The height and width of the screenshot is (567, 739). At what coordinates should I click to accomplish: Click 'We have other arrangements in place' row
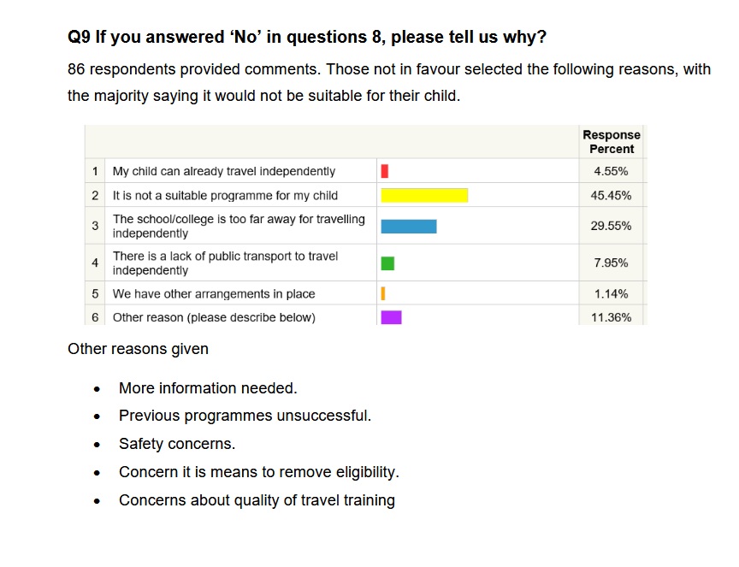[x=214, y=293]
